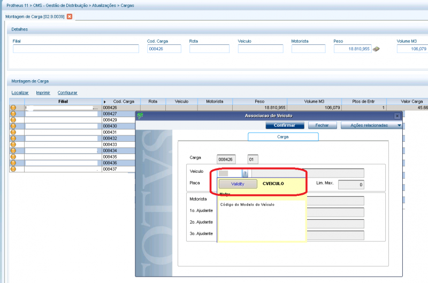Screen dimensions: 428x283
Task: Sort grid by Motorista column header
Action: 215,102
